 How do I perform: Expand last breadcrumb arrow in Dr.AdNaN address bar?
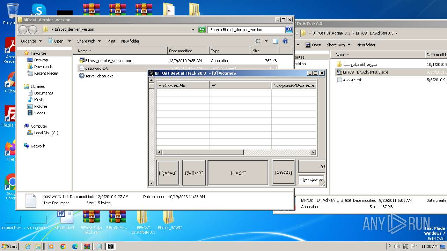[x=396, y=33]
